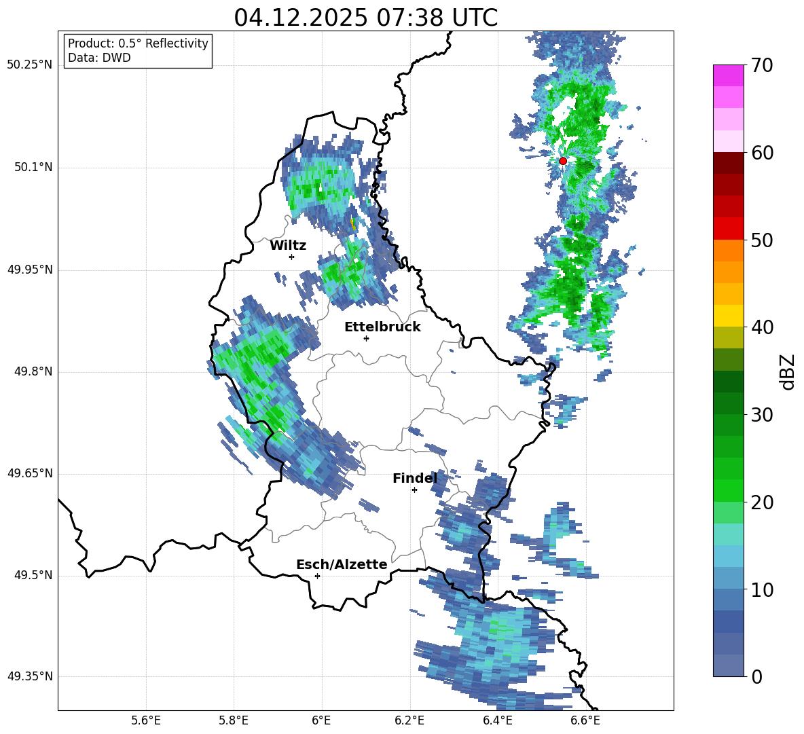Click the Esch/Alzette city label
Image resolution: width=804 pixels, height=734 pixels.
coord(342,564)
